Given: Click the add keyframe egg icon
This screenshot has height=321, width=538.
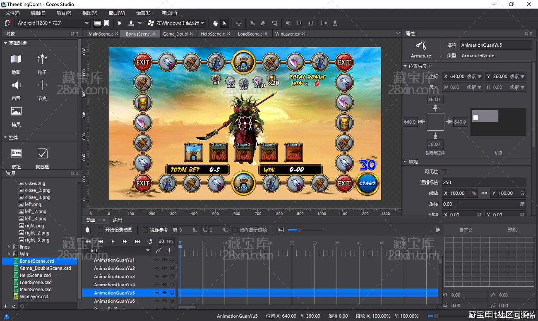Looking at the screenshot, I should [x=88, y=230].
